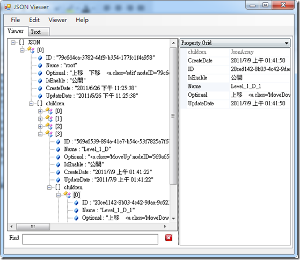
Task: Click the object icon of children item [1]
Action: coord(49,119)
